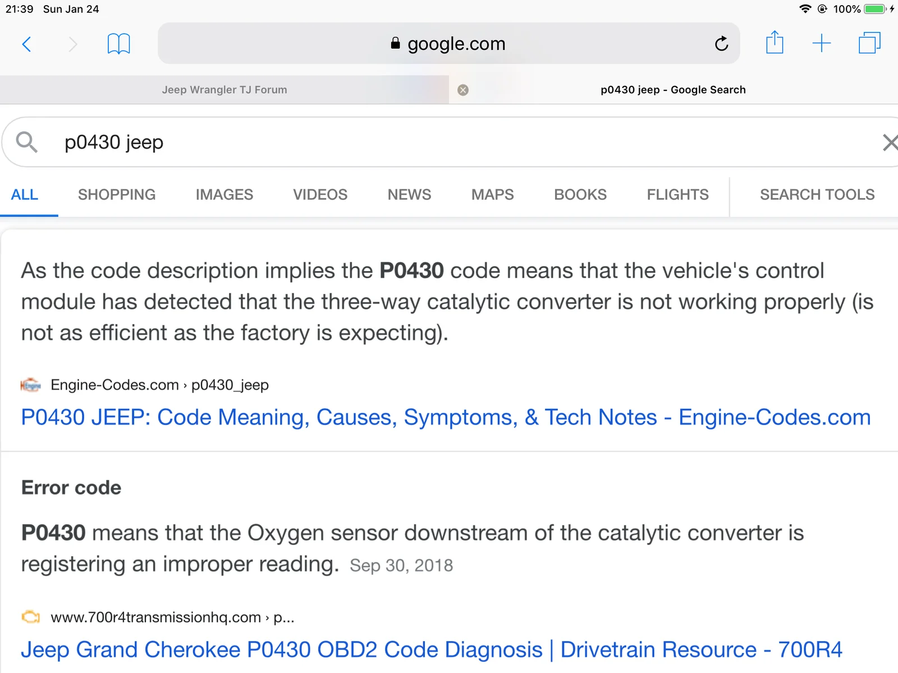
Task: Switch to NEWS results
Action: 410,195
